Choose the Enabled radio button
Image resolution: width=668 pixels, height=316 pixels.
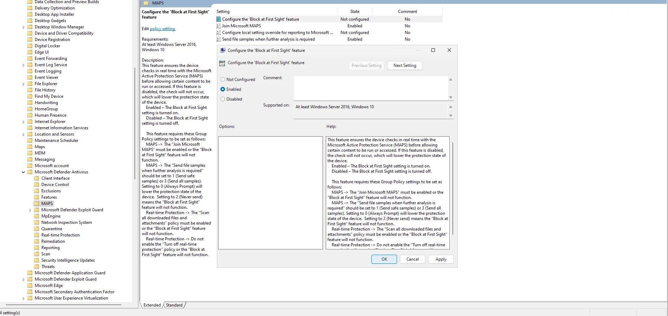223,89
